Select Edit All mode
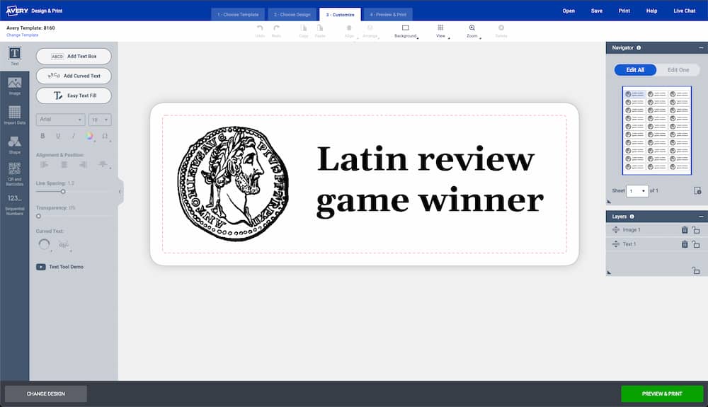 [x=635, y=70]
